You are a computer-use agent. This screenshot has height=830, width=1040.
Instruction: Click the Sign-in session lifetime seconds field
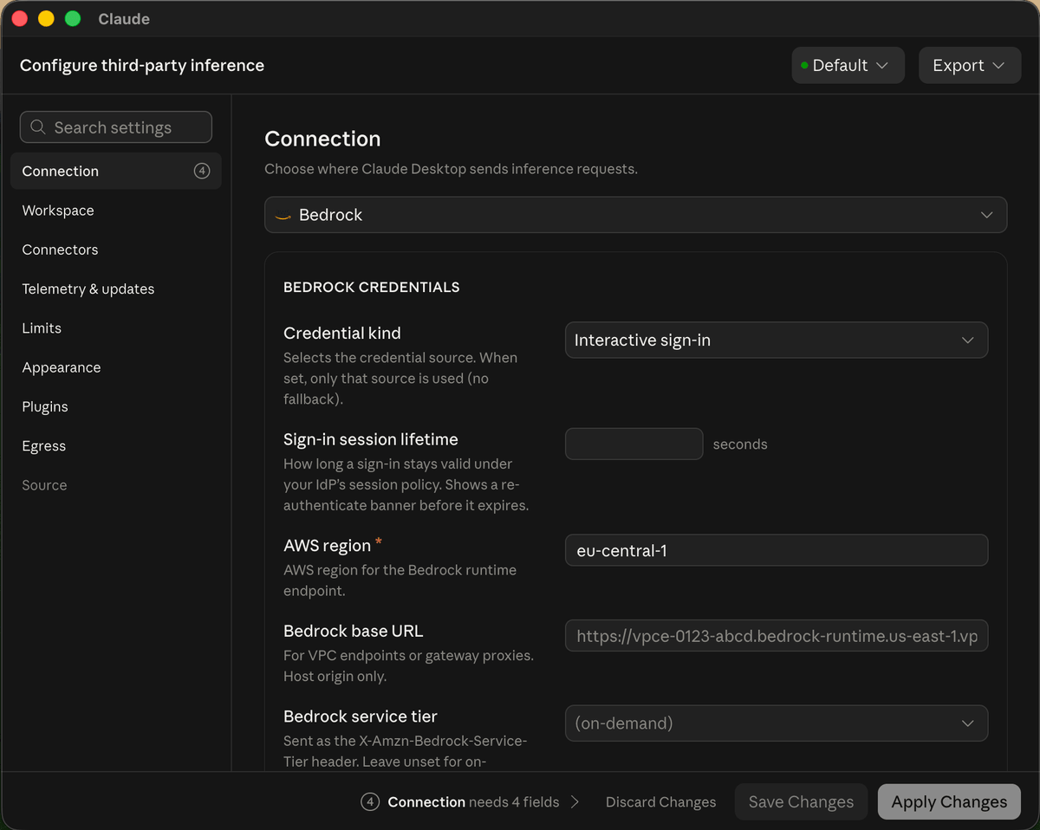tap(634, 444)
